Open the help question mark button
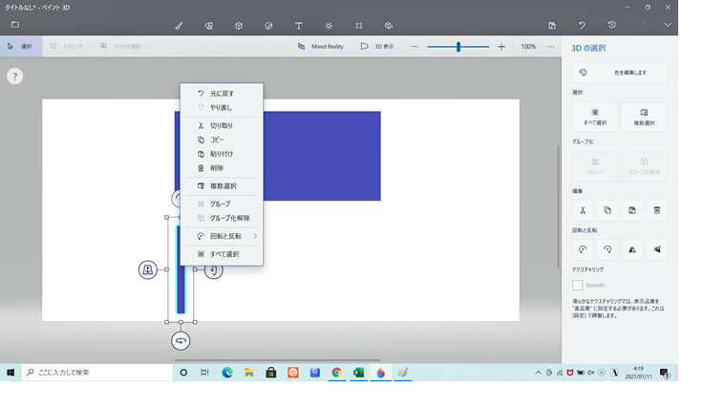Image resolution: width=726 pixels, height=409 pixels. pos(15,76)
